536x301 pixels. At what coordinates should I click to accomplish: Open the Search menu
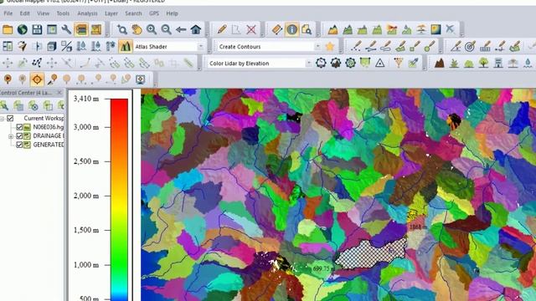133,13
